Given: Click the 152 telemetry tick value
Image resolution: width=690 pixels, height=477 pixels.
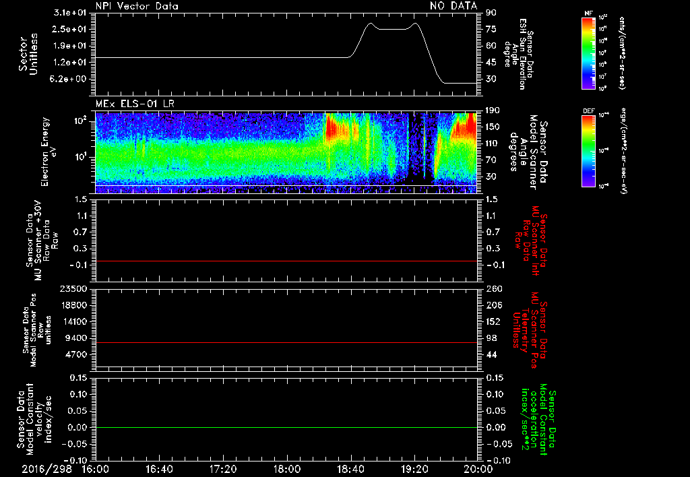Looking at the screenshot, I should (x=494, y=321).
